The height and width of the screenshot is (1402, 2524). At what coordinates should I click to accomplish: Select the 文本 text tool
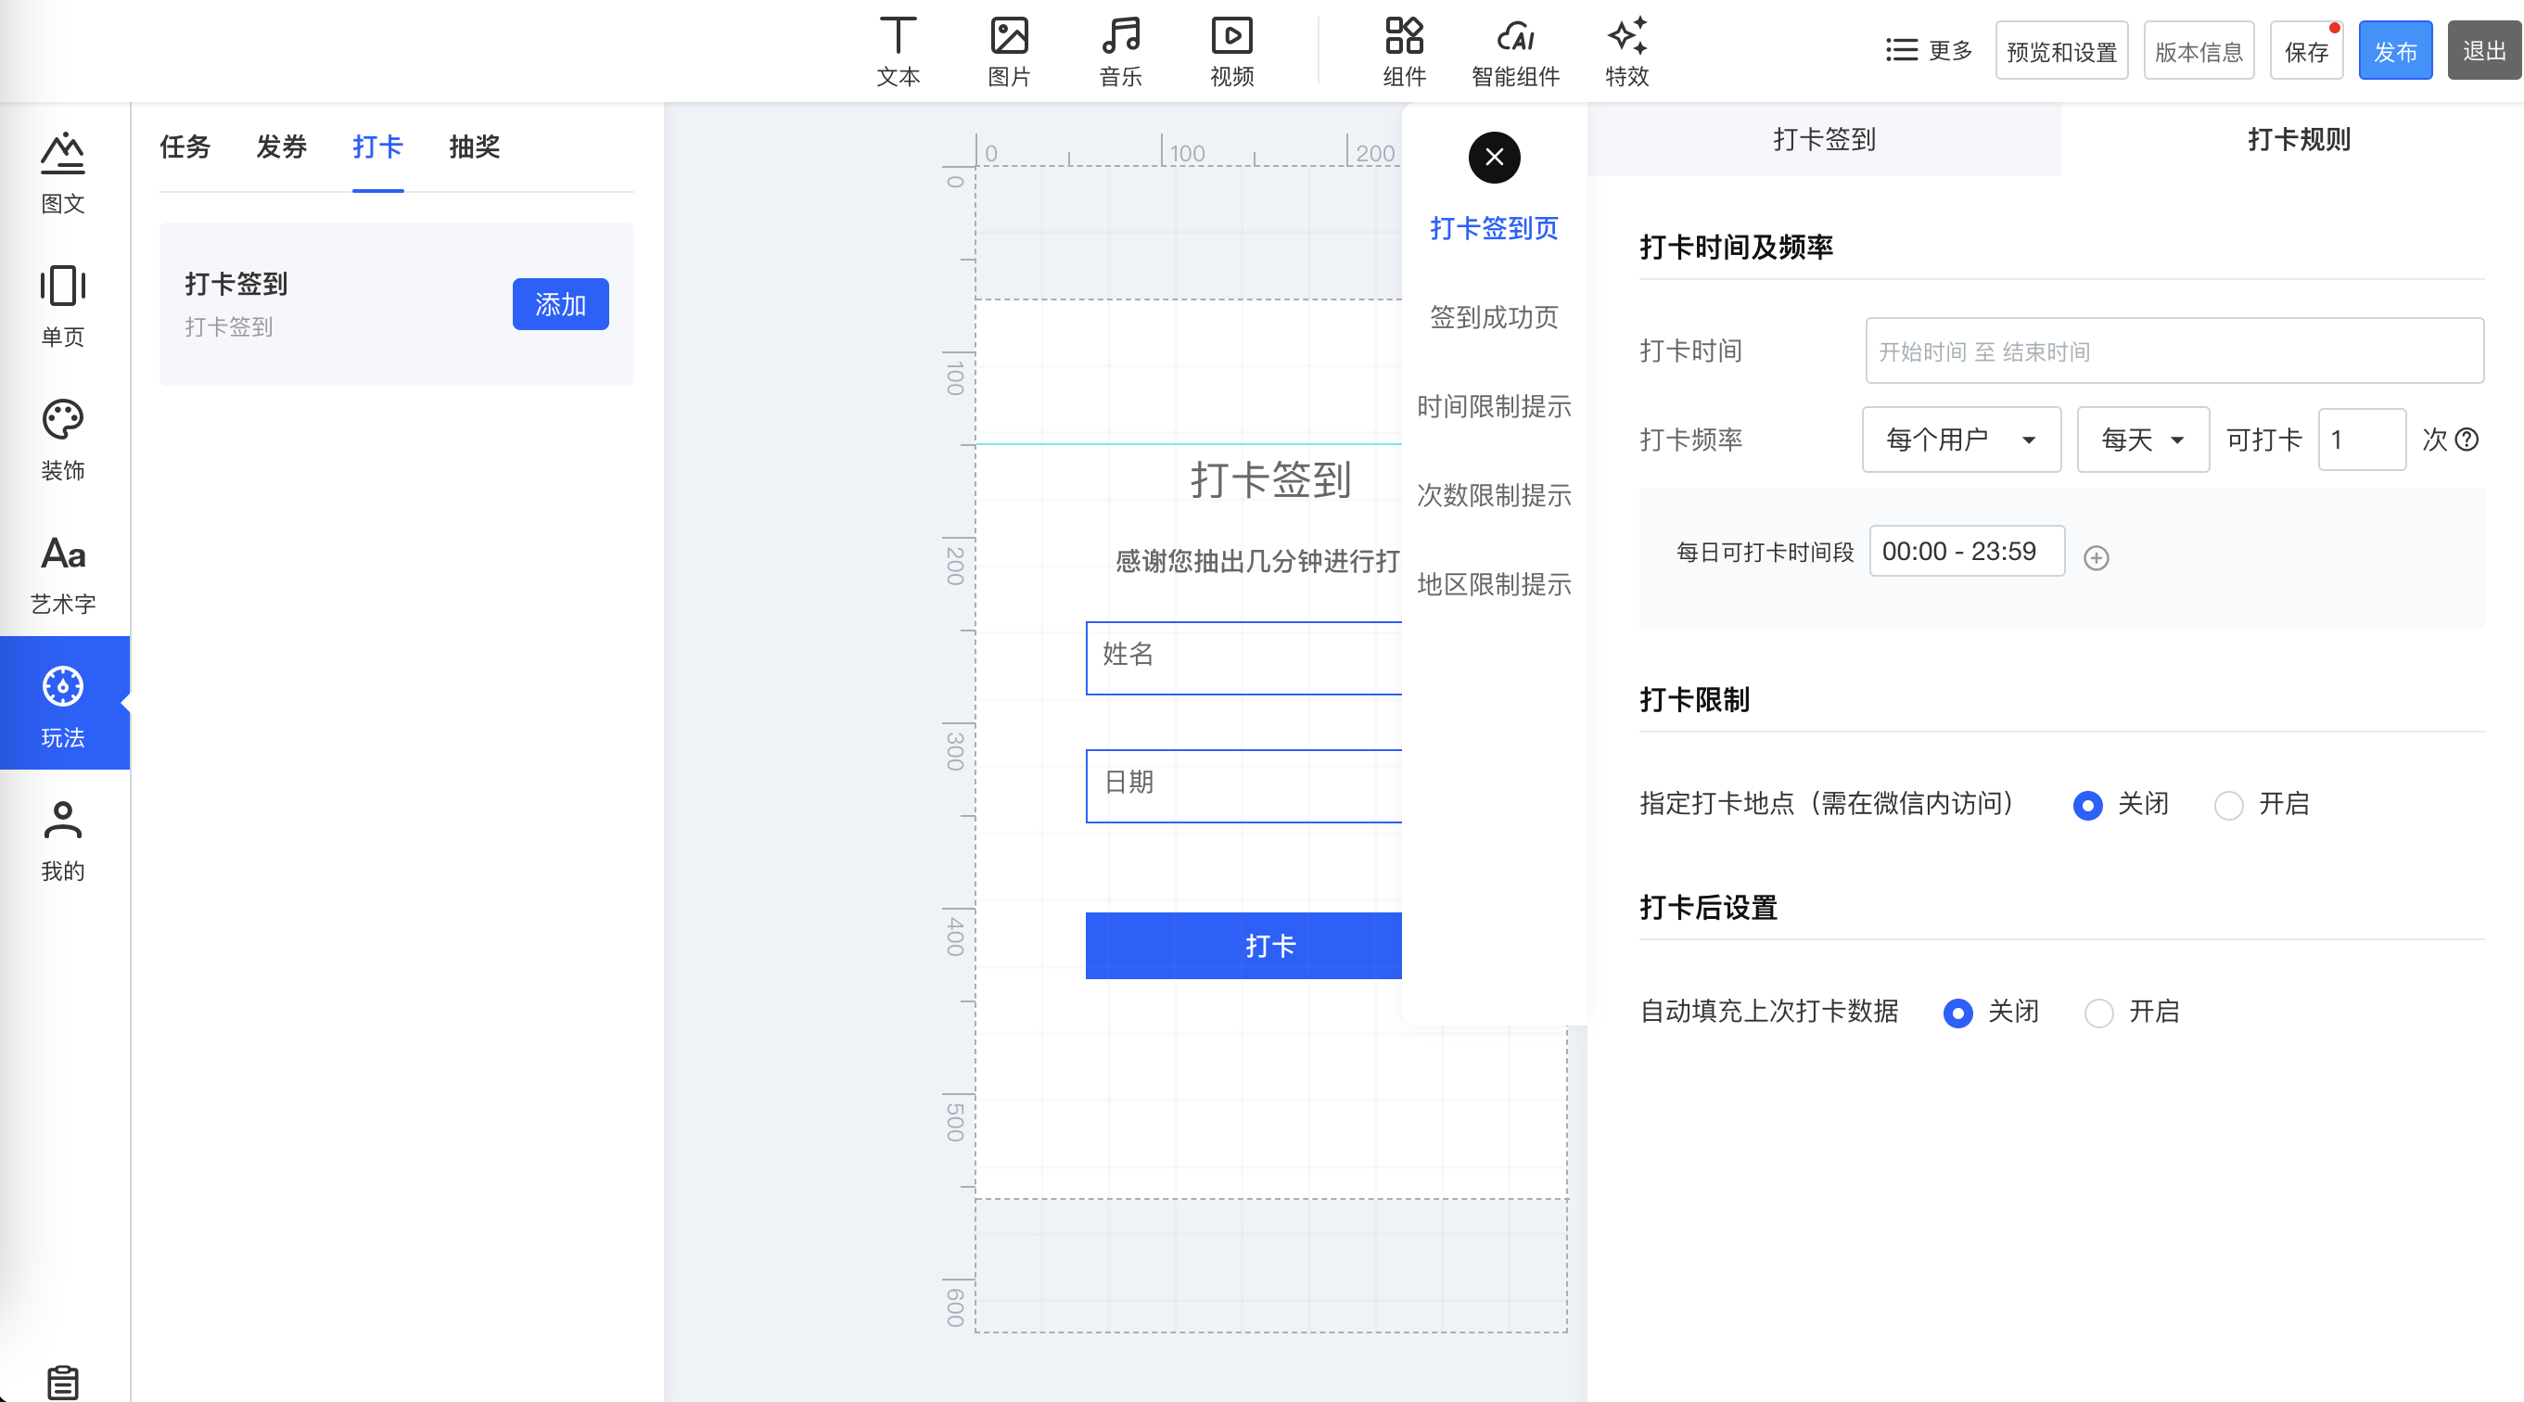(x=898, y=51)
